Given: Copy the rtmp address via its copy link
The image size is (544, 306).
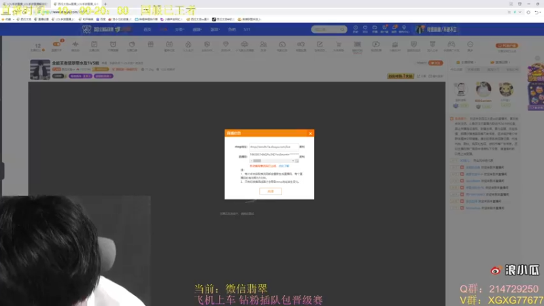Looking at the screenshot, I should [302, 147].
